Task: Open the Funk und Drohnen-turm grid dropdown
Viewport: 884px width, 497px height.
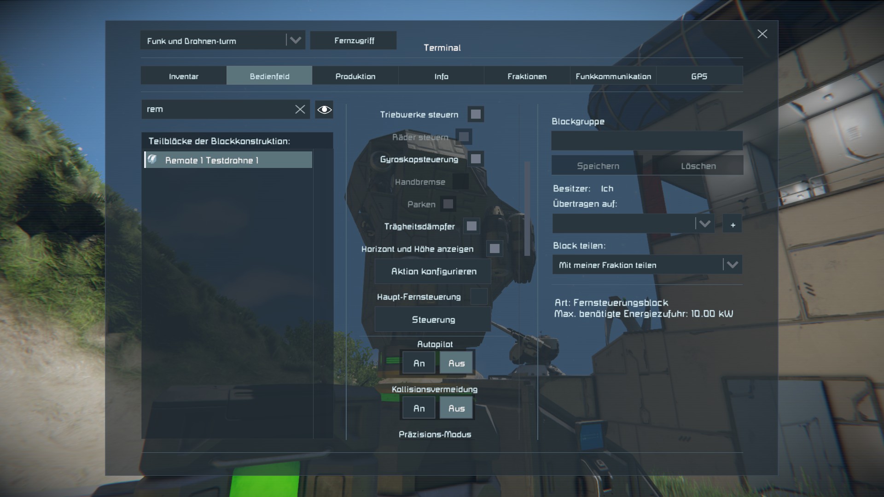Action: click(x=295, y=40)
